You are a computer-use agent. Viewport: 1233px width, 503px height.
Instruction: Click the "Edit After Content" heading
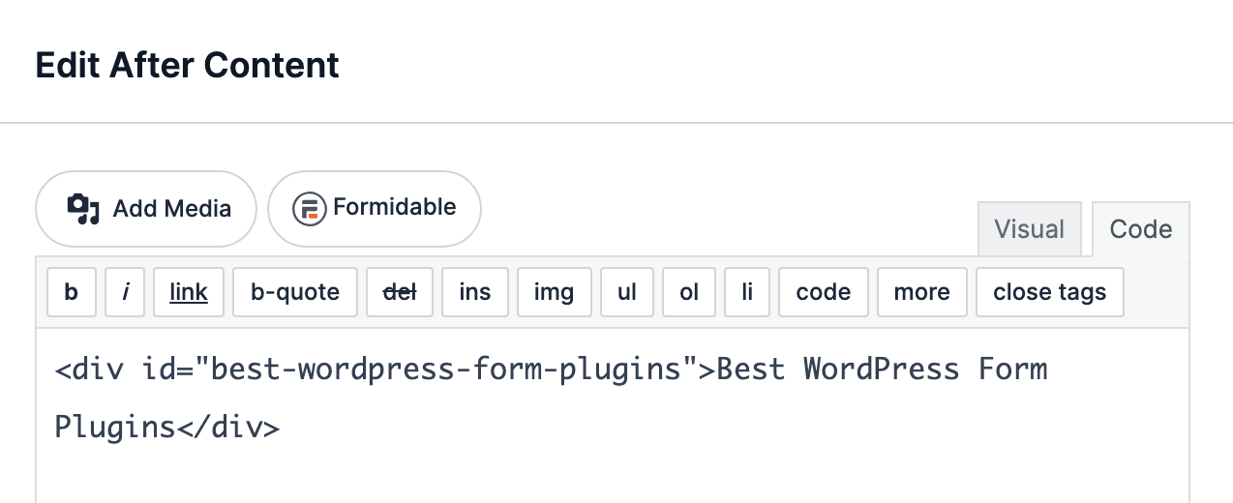coord(188,65)
